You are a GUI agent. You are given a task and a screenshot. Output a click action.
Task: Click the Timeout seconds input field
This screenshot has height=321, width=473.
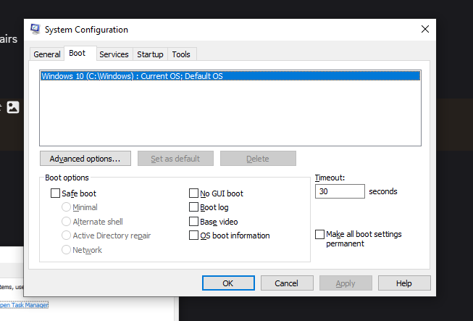[340, 191]
